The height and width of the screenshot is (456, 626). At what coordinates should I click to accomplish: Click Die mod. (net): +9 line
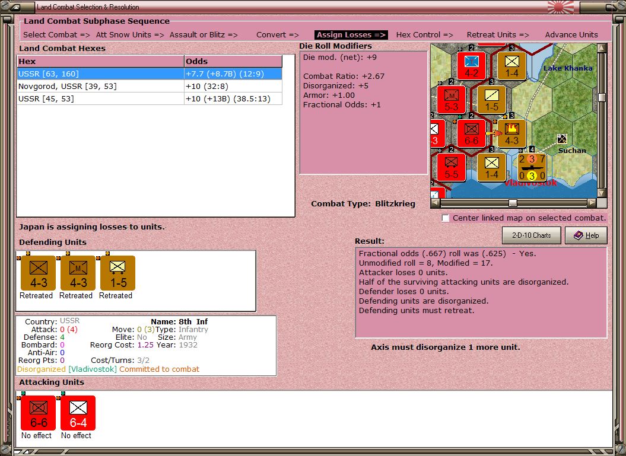[340, 57]
